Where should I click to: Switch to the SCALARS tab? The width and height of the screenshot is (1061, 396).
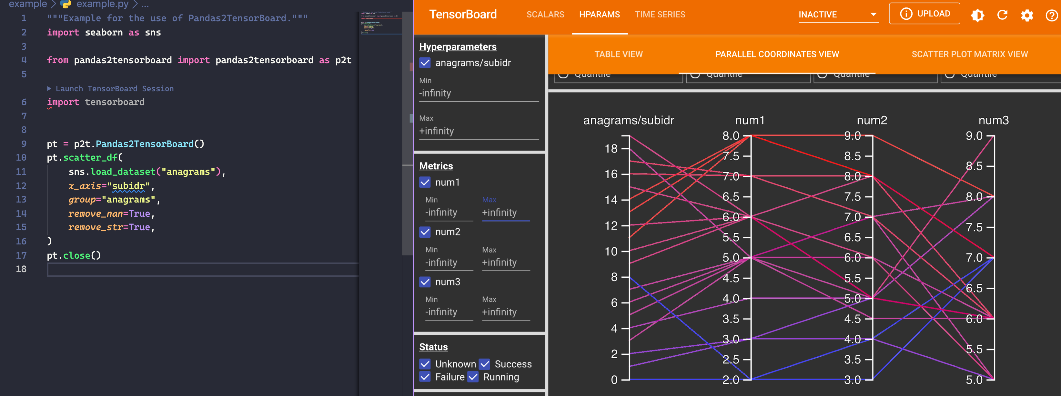(x=545, y=15)
